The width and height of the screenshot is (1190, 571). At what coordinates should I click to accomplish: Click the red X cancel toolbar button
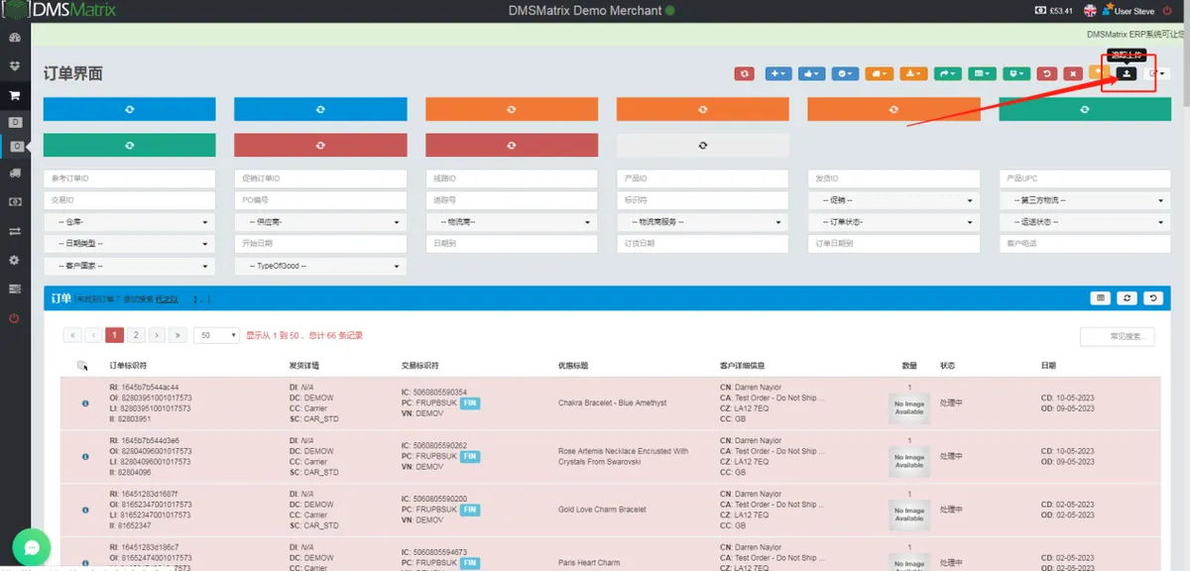[x=1073, y=73]
